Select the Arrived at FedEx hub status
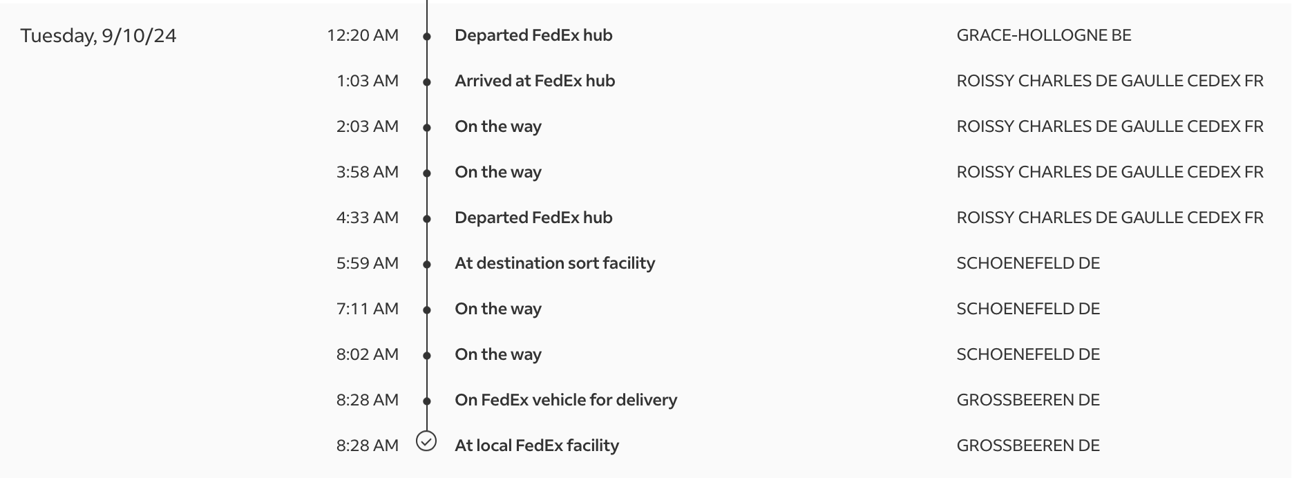Image resolution: width=1292 pixels, height=478 pixels. pyautogui.click(x=535, y=81)
